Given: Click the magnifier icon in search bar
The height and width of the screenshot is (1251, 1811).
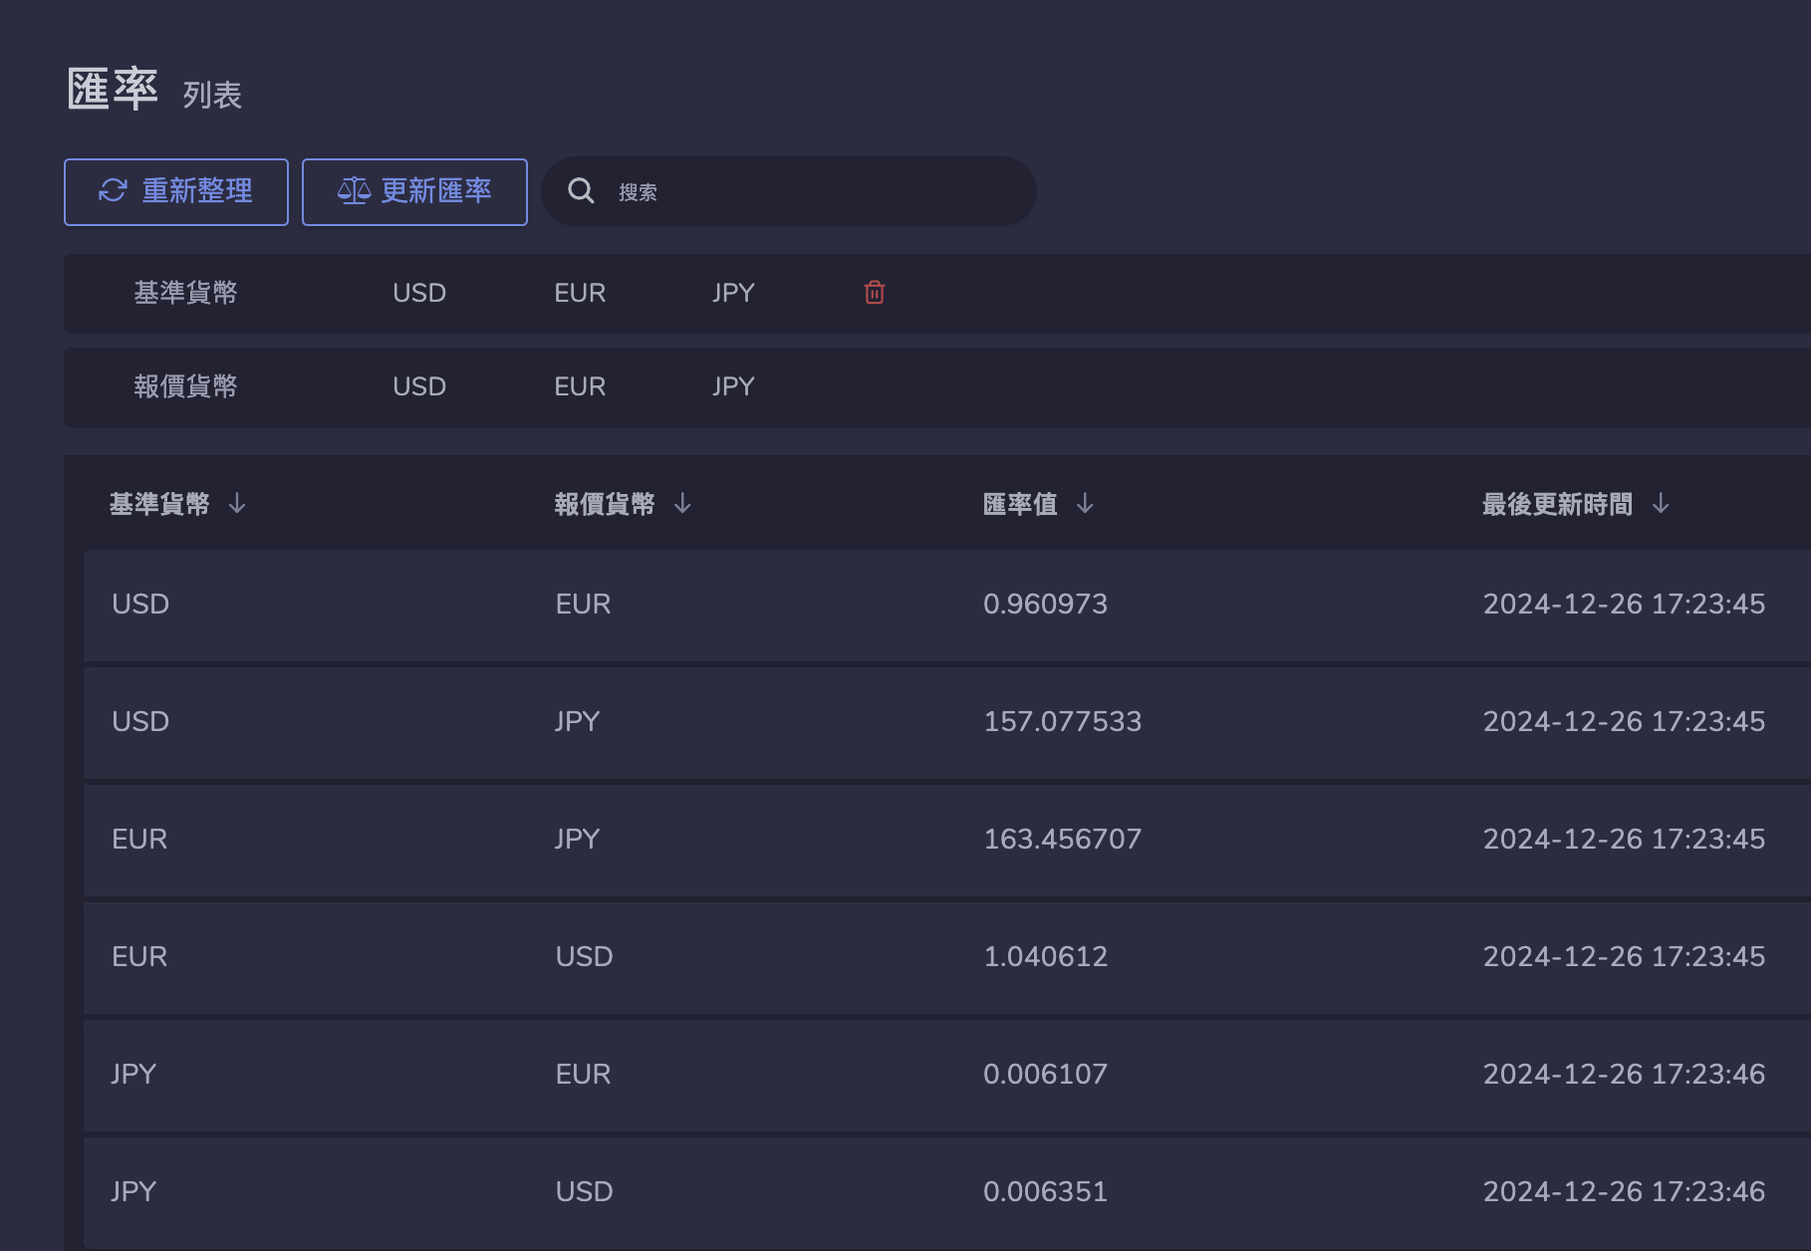Looking at the screenshot, I should [x=581, y=191].
